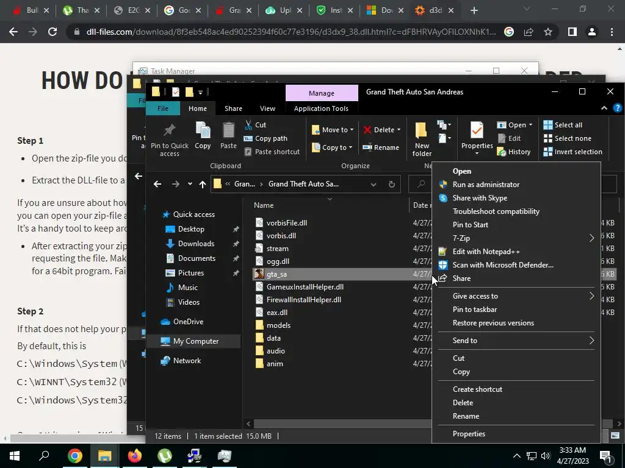Click Pin to Quick access icon
The height and width of the screenshot is (468, 625).
170,130
